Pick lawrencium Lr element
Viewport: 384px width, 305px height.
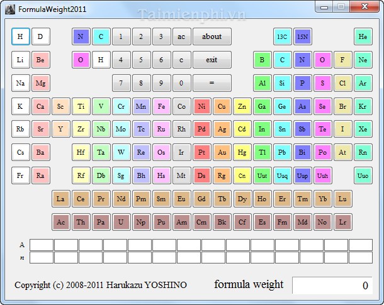[342, 222]
